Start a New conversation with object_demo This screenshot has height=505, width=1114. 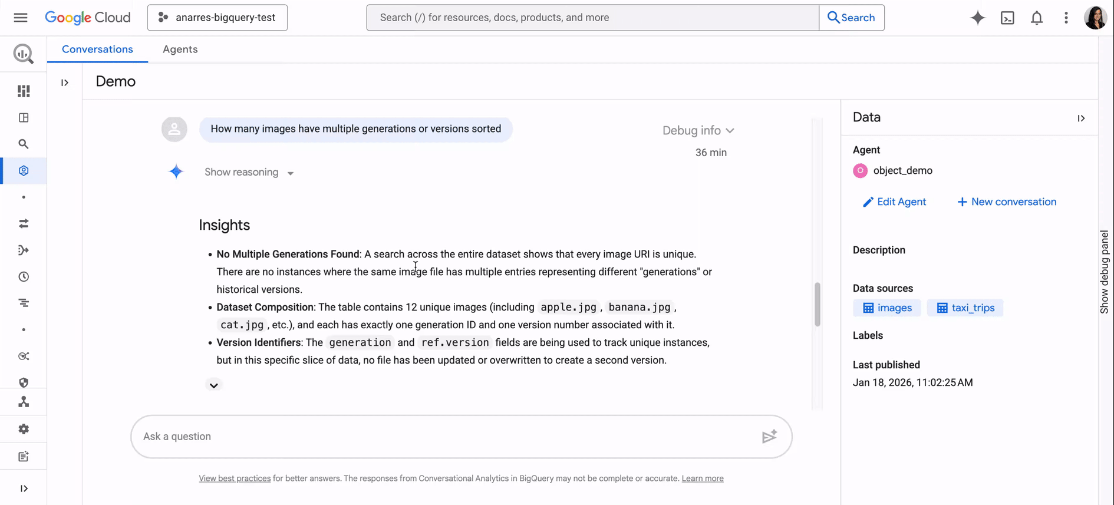click(x=1006, y=202)
